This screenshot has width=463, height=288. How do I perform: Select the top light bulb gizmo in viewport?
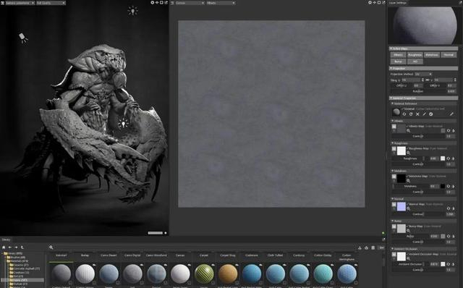tap(132, 11)
